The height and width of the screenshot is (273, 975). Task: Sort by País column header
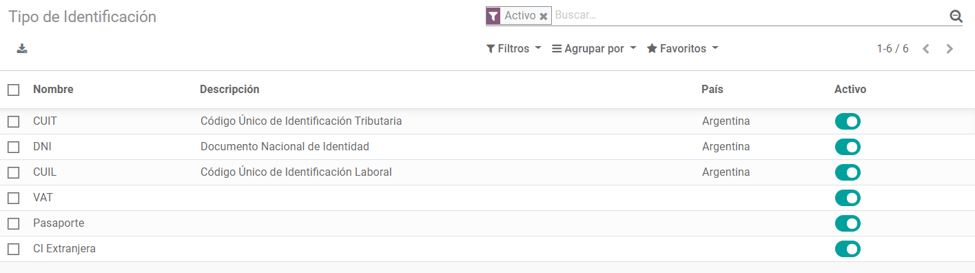(712, 90)
